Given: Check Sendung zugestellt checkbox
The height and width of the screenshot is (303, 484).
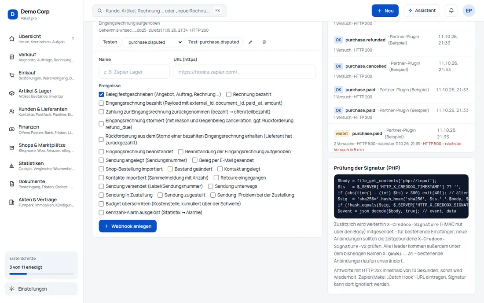Looking at the screenshot, I should pyautogui.click(x=160, y=195).
